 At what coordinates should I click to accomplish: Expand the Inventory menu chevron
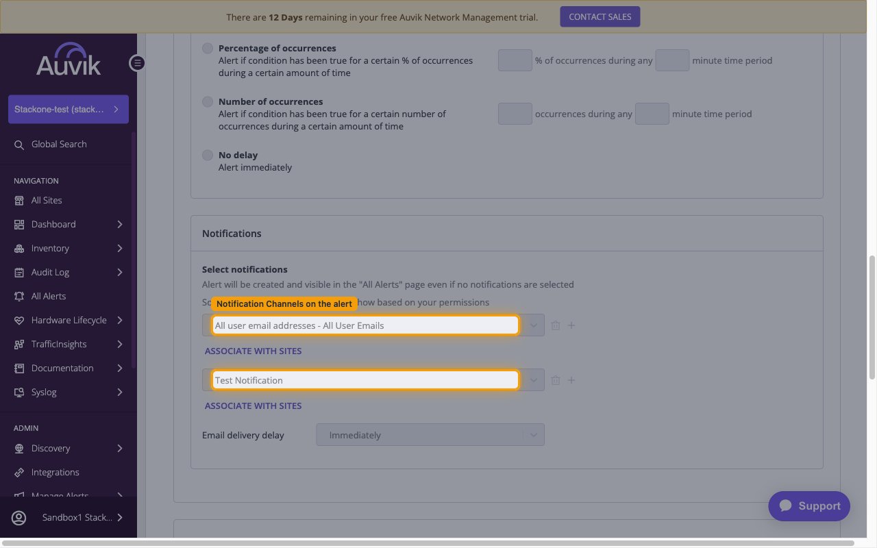pyautogui.click(x=120, y=249)
